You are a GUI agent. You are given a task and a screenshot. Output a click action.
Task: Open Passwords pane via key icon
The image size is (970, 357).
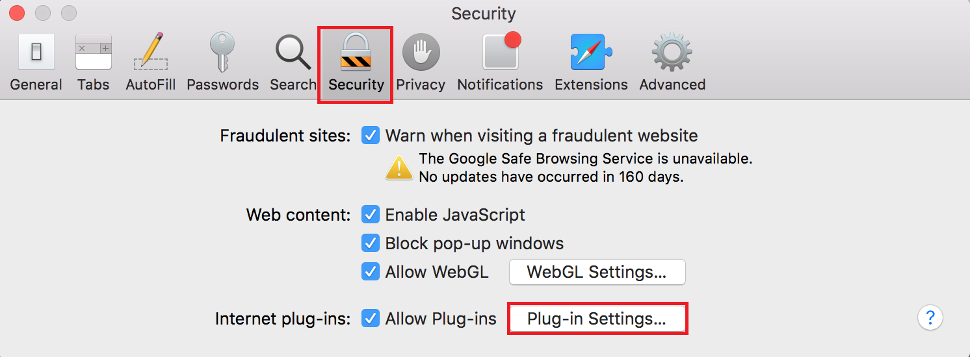pyautogui.click(x=222, y=52)
